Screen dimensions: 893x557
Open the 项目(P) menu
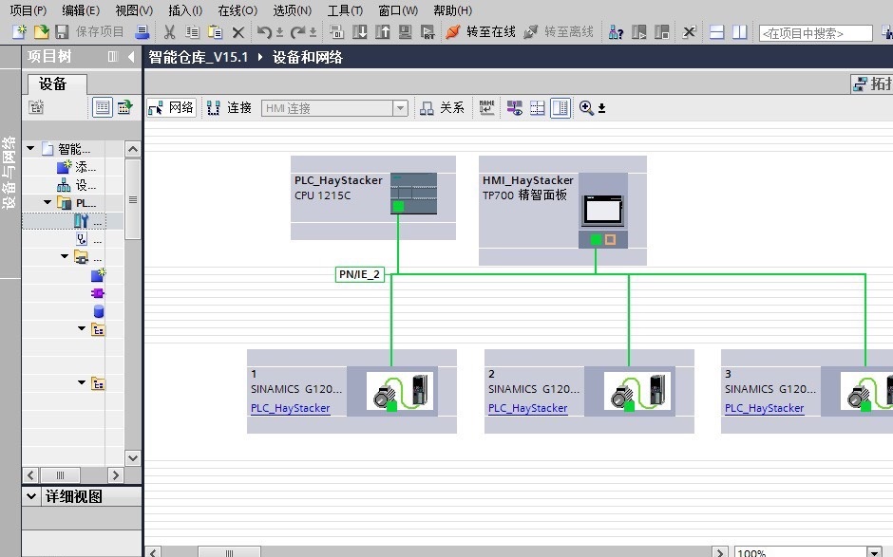pyautogui.click(x=28, y=10)
